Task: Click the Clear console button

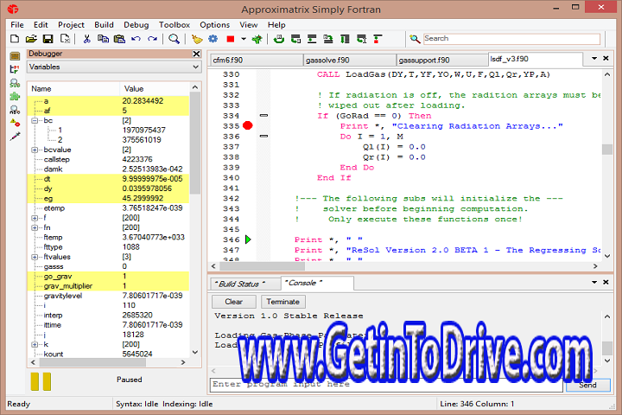Action: click(233, 302)
